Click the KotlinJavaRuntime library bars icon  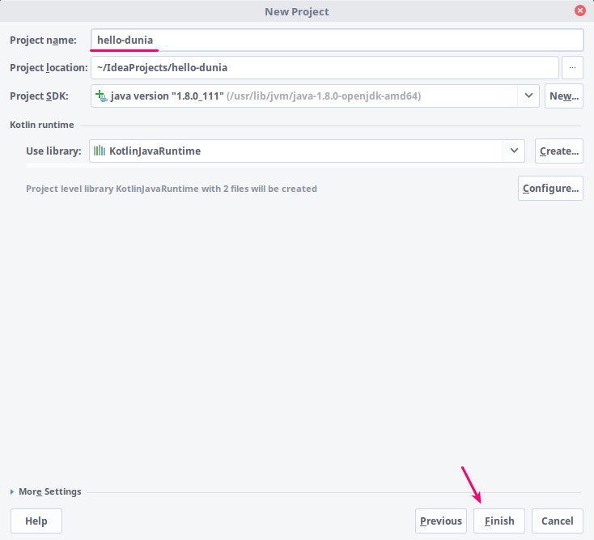click(100, 151)
